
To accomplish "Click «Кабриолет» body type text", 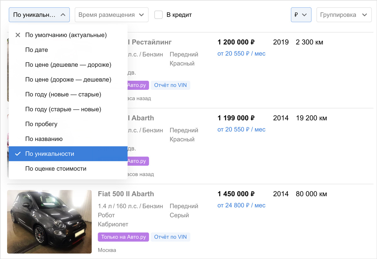I will point(113,224).
